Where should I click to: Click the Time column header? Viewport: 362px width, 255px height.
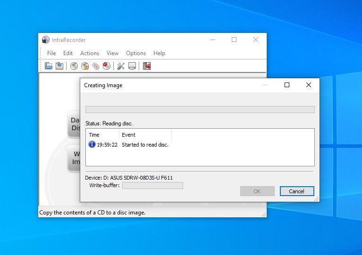(x=102, y=135)
